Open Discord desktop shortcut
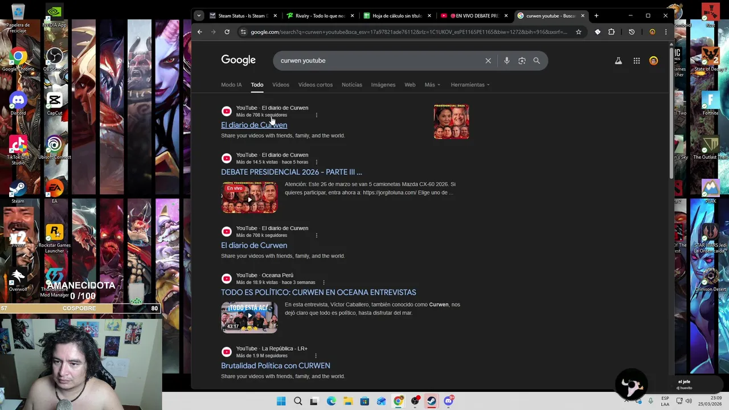Viewport: 729px width, 410px height. 18,104
